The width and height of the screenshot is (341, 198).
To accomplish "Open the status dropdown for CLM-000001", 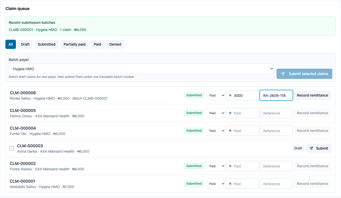I will pos(215,184).
